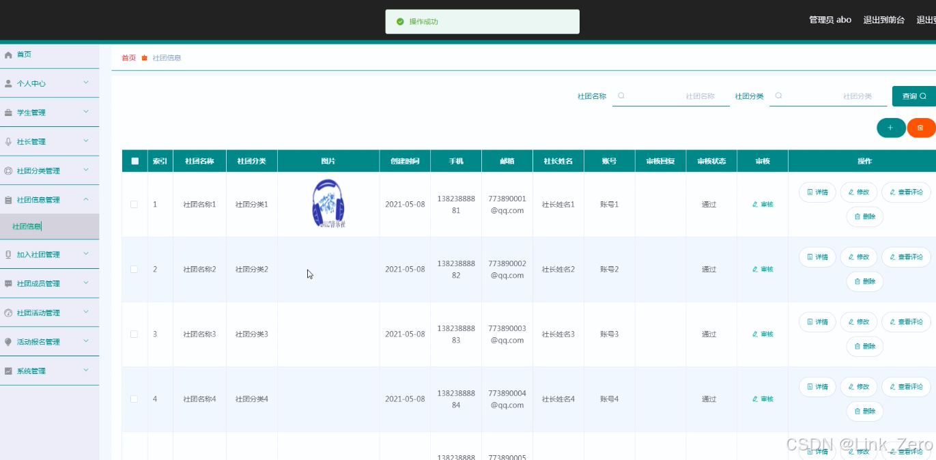Expand the 社团分类管理 chevron
The width and height of the screenshot is (936, 460).
pos(86,170)
